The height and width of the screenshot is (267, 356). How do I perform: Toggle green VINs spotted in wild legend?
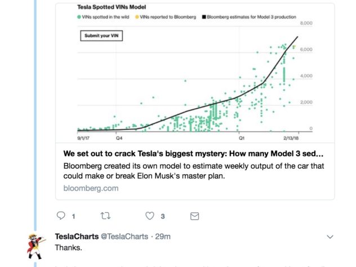click(103, 17)
